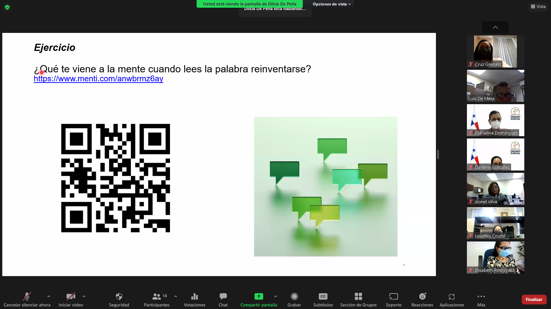This screenshot has width=551, height=309.
Task: Open Opciones de vista dropdown
Action: click(x=332, y=4)
